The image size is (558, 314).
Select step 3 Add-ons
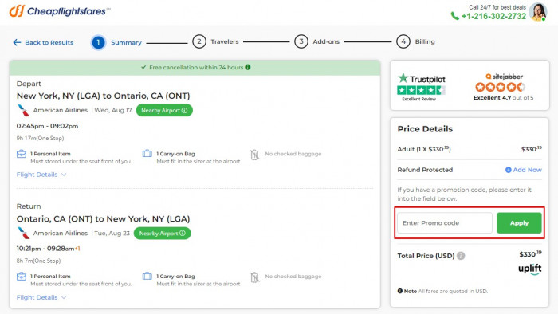(x=316, y=41)
